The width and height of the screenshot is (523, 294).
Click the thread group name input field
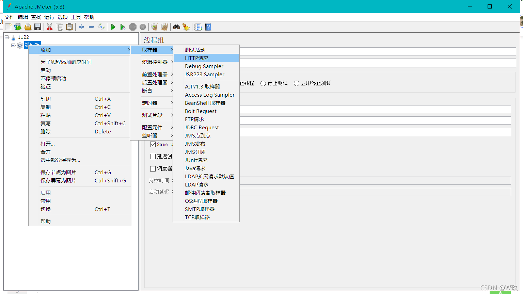click(377, 51)
